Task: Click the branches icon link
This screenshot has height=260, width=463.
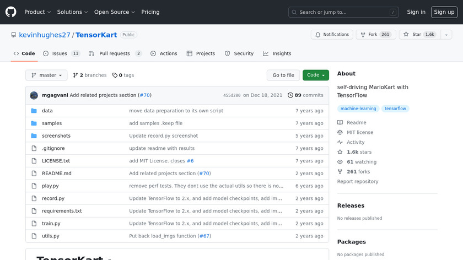Action: (76, 75)
